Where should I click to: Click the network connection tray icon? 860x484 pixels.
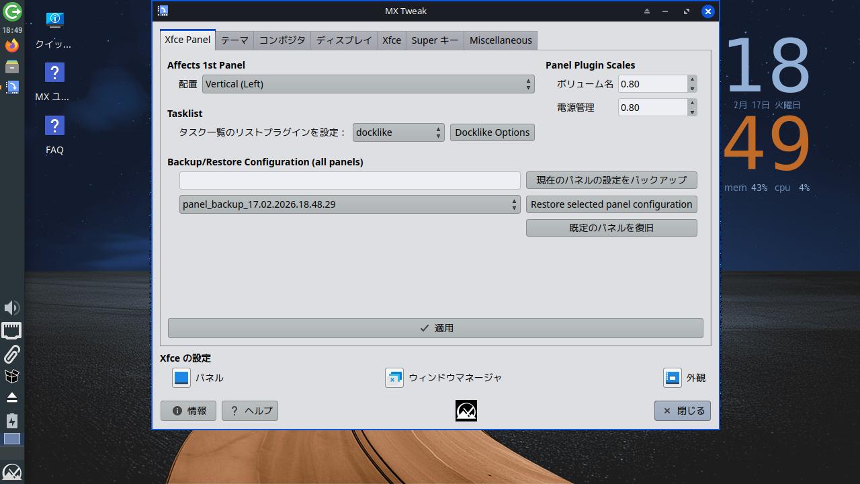(11, 331)
